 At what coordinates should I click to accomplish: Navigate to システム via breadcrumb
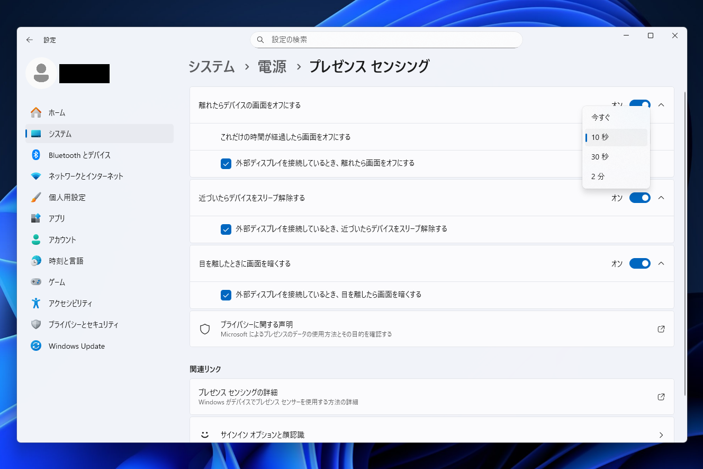point(211,67)
